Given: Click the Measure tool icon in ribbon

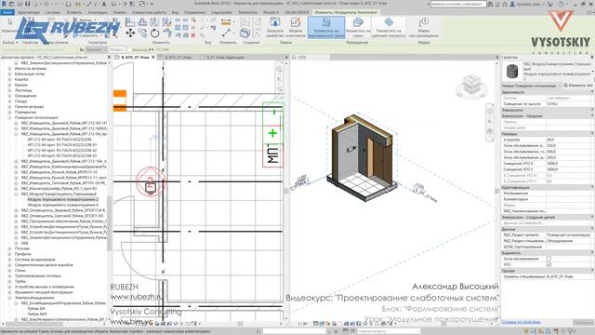Looking at the screenshot, I should tap(226, 22).
